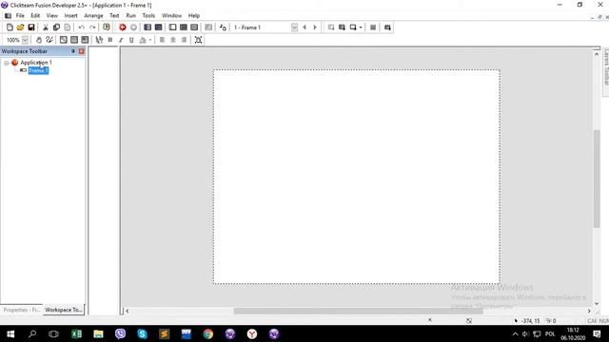Open the Window menu
Screen dimensions: 609x342
pyautogui.click(x=171, y=15)
